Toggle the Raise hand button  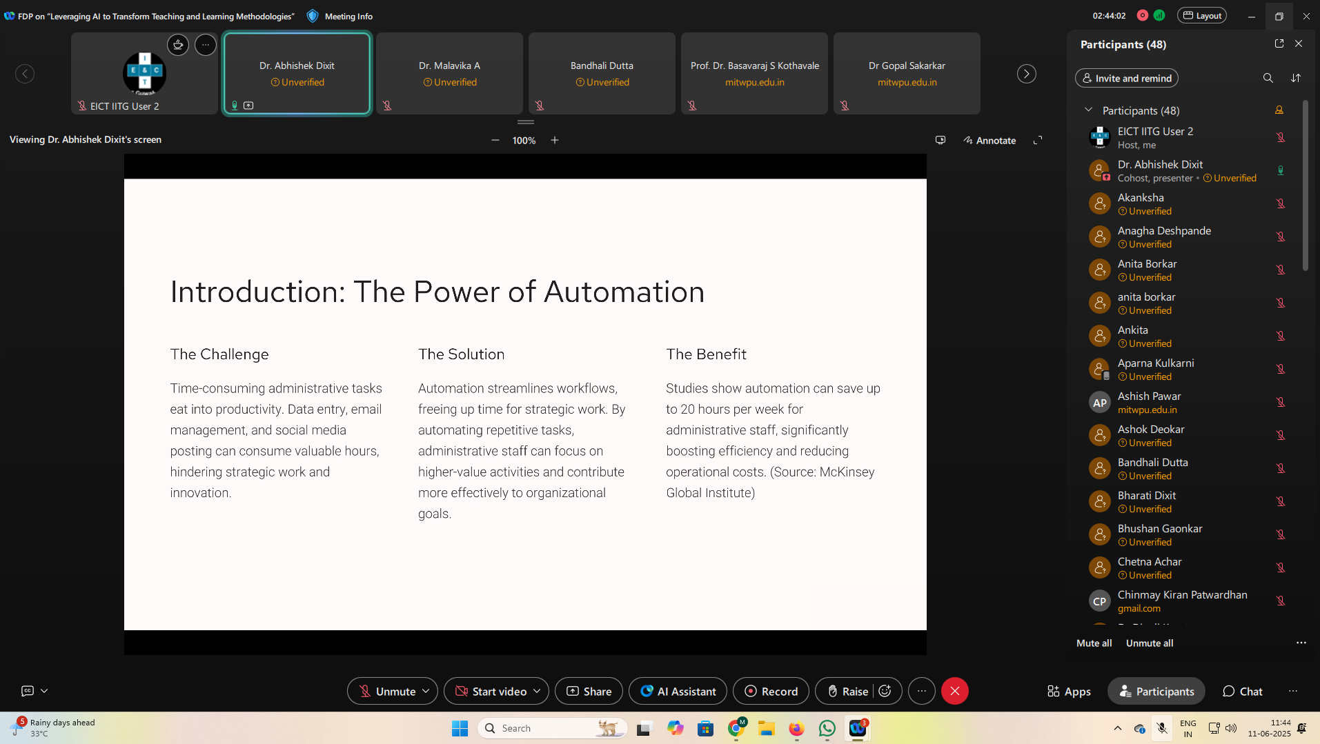[x=847, y=691]
